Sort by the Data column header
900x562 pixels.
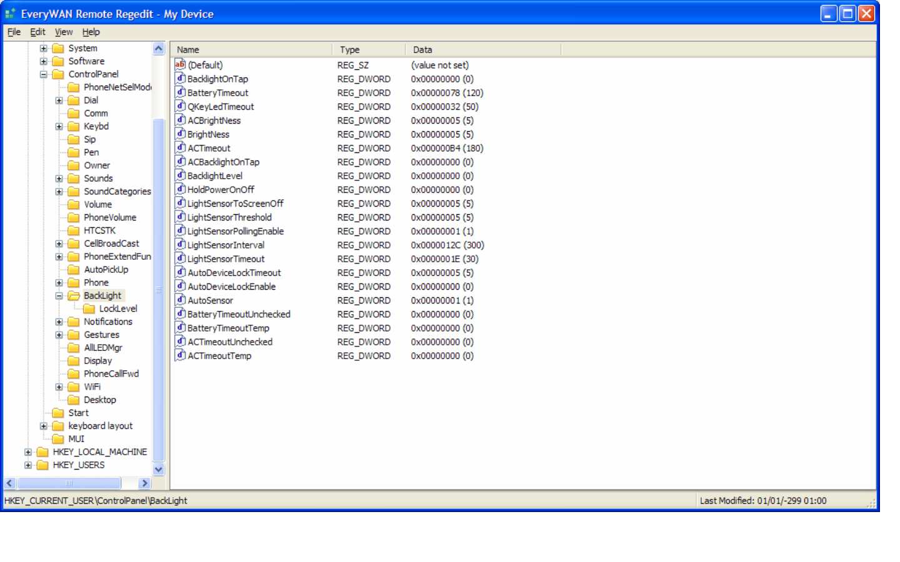point(483,49)
